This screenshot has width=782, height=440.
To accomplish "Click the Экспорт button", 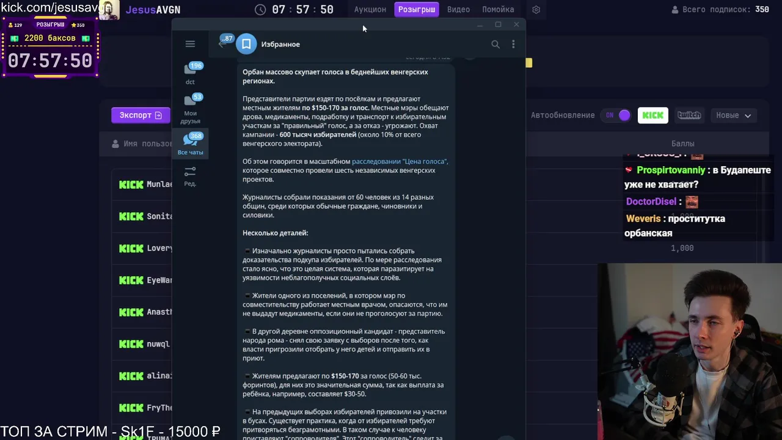I will pos(141,115).
